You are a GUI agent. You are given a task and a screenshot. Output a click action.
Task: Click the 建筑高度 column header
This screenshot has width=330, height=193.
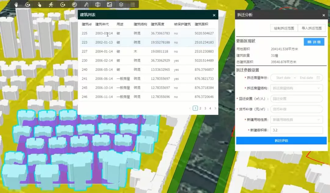pos(157,24)
